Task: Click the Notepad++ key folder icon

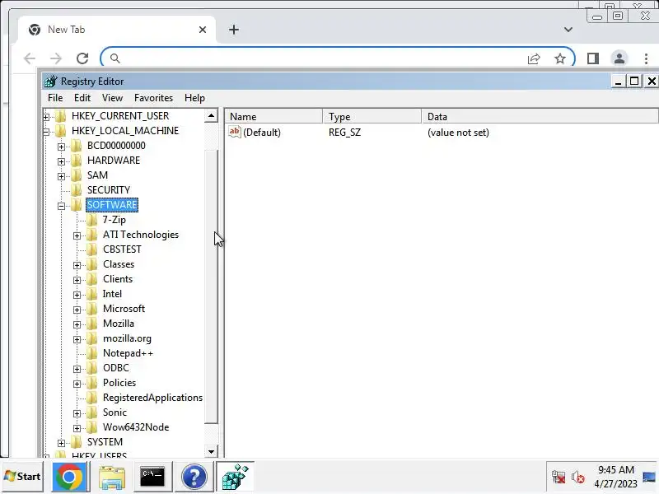Action: click(91, 353)
